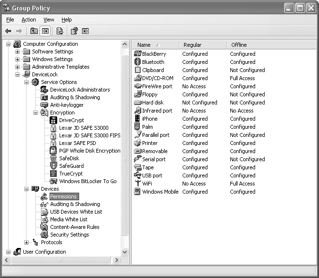Expand the Administrative Templates node

[17, 67]
